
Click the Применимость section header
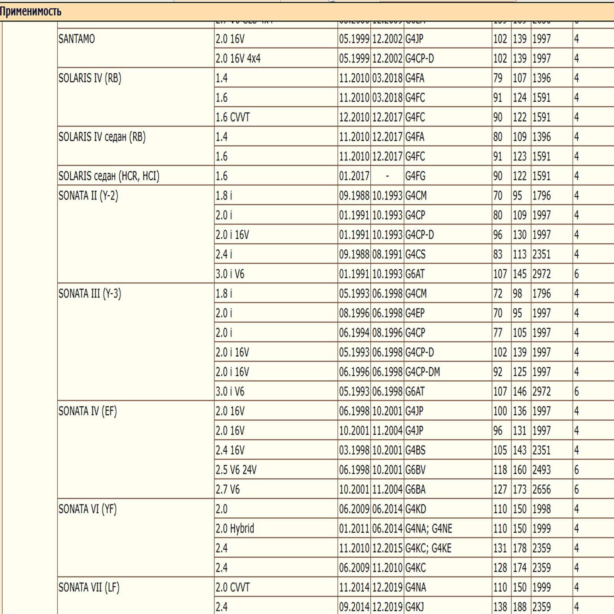click(31, 12)
